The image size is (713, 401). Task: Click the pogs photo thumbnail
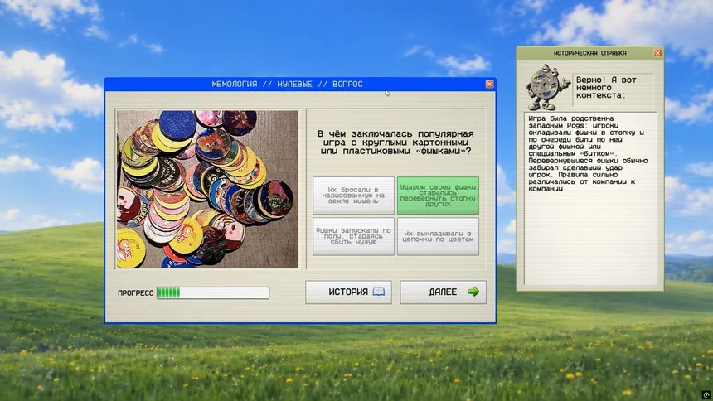coord(207,189)
